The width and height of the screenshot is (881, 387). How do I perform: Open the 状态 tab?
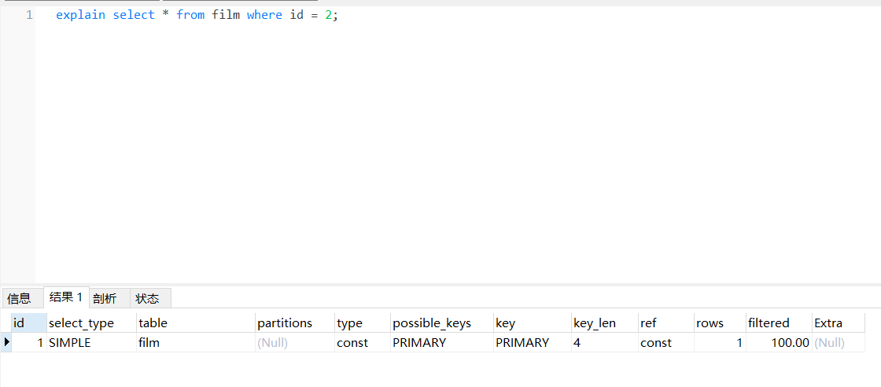(150, 299)
